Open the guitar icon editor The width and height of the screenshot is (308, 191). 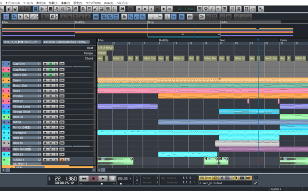pyautogui.click(x=95, y=9)
